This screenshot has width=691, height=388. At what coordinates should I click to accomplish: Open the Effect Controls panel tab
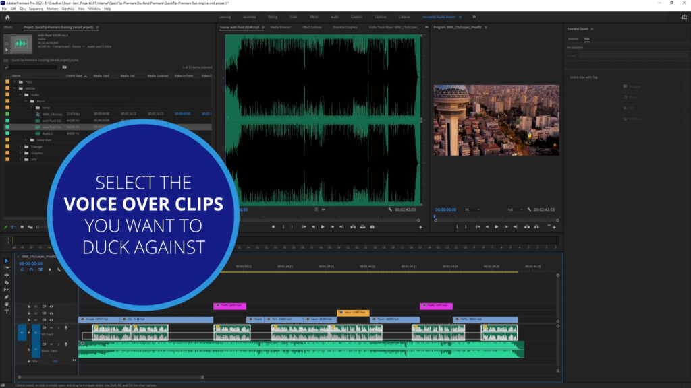click(311, 28)
